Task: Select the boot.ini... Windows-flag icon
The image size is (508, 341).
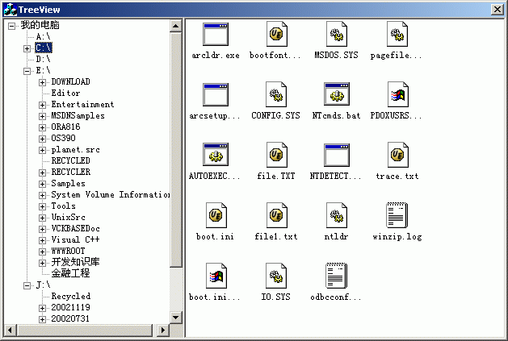Action: pyautogui.click(x=216, y=276)
